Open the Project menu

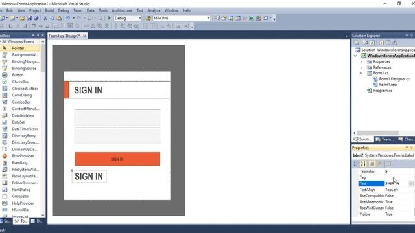click(x=35, y=10)
